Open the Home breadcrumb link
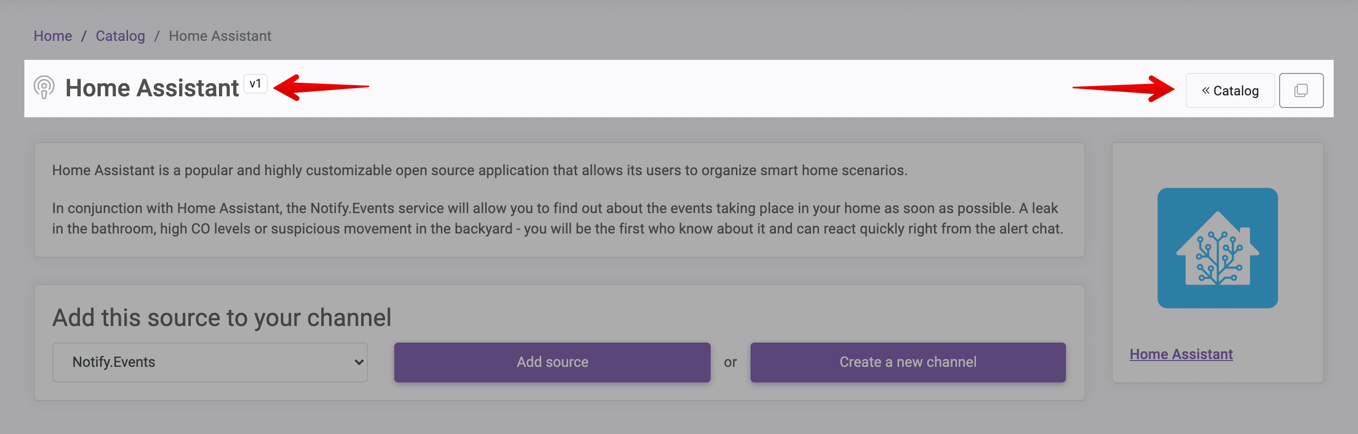This screenshot has width=1358, height=434. click(53, 36)
